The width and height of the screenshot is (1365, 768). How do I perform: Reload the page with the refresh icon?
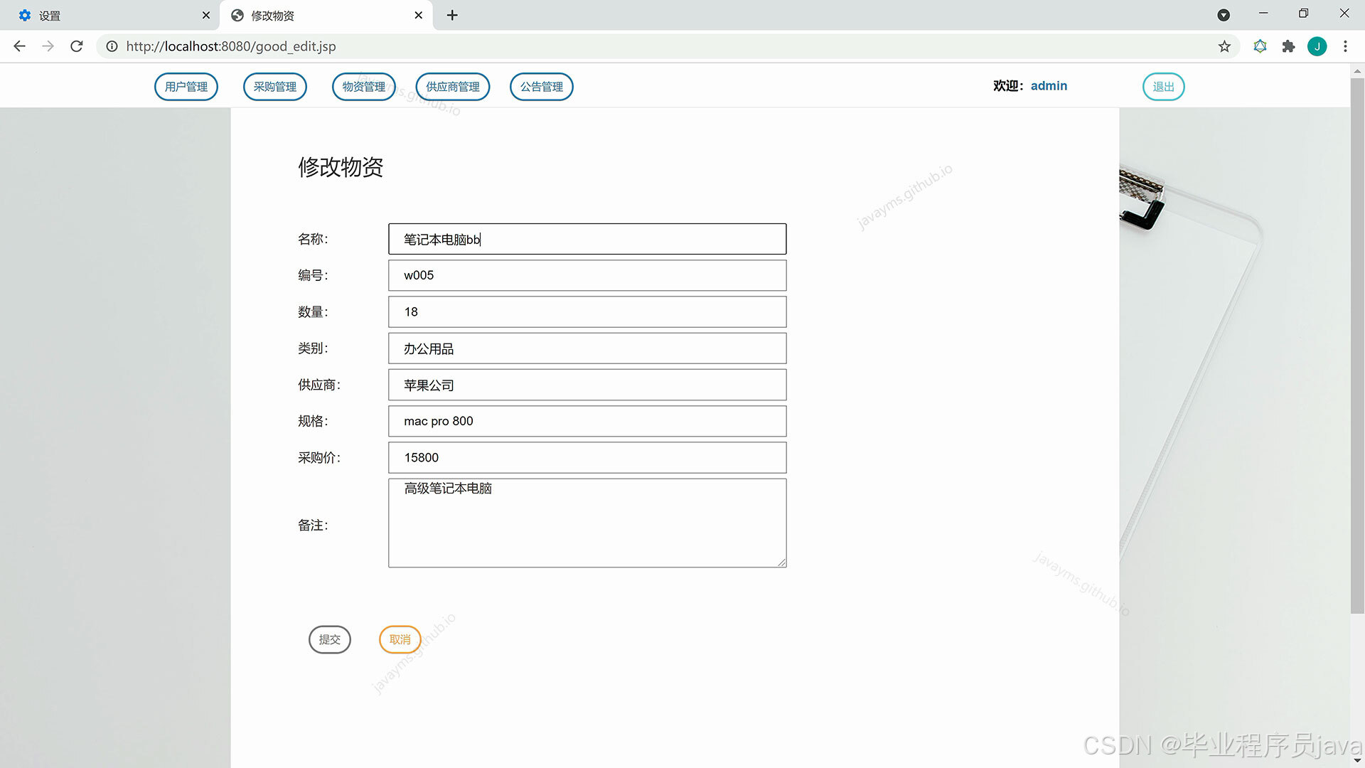(77, 46)
